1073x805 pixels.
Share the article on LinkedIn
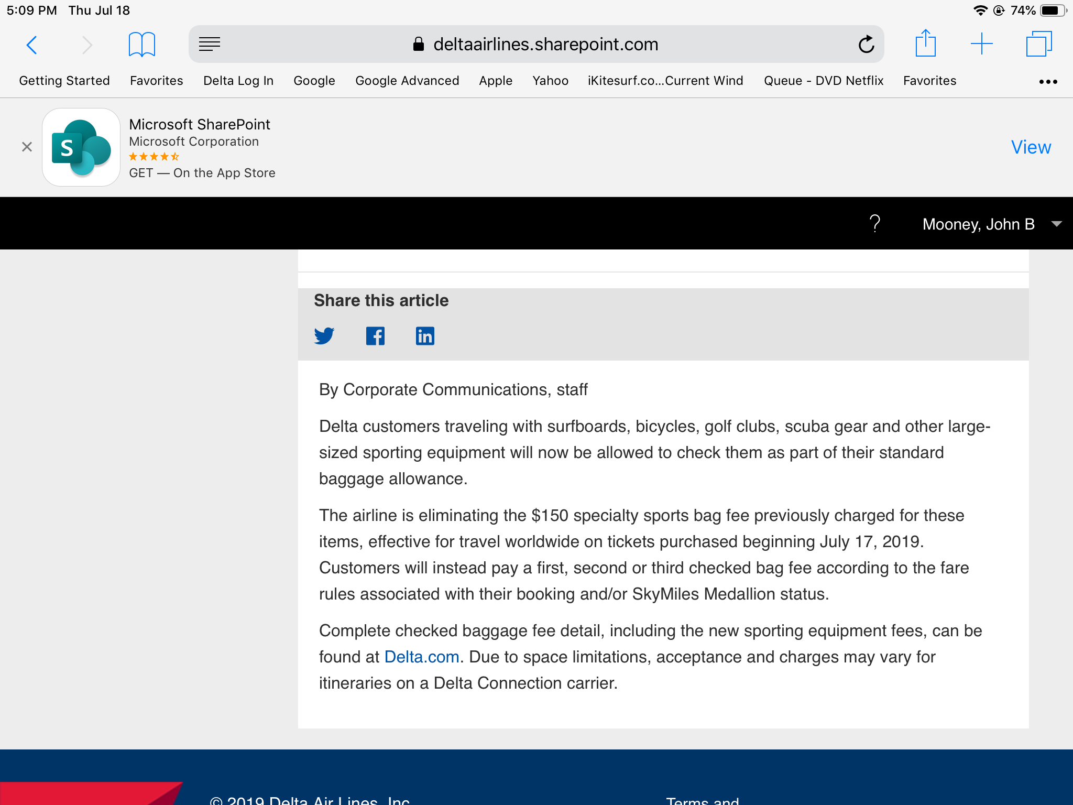[425, 336]
